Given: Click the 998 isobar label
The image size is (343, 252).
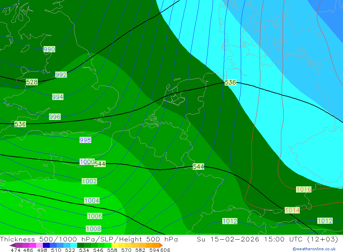Looking at the screenshot, I should [85, 140].
